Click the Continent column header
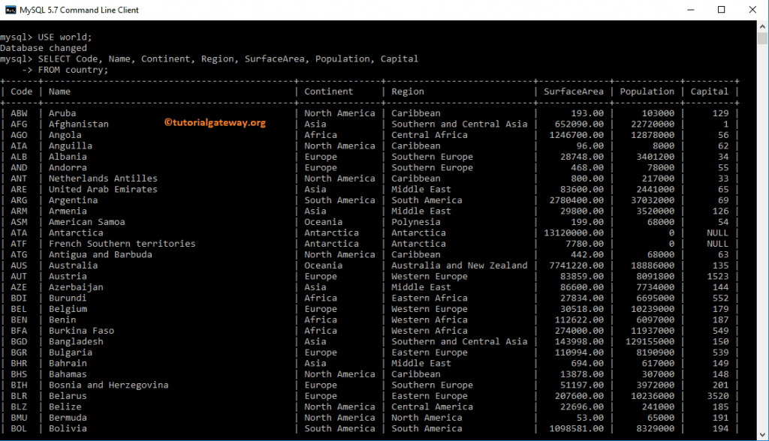Screen dimensions: 769x441 coord(328,91)
